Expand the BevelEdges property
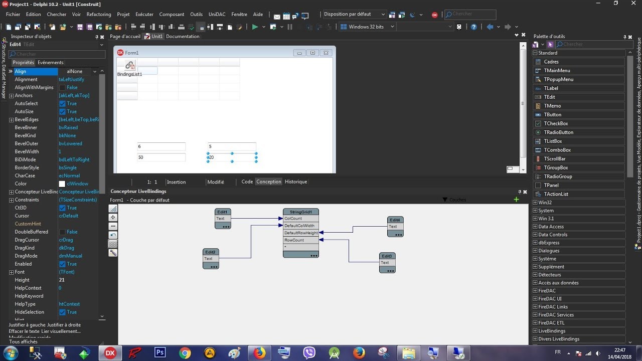 (11, 120)
